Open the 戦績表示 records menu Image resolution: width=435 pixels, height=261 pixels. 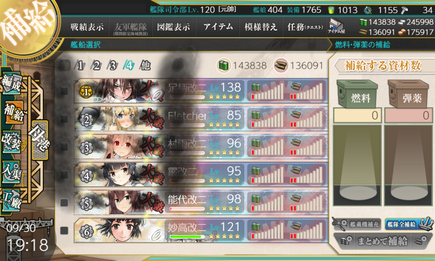click(87, 27)
